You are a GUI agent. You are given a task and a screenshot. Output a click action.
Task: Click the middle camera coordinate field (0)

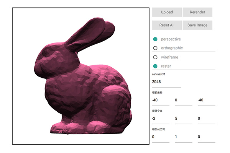pyautogui.click(x=184, y=100)
